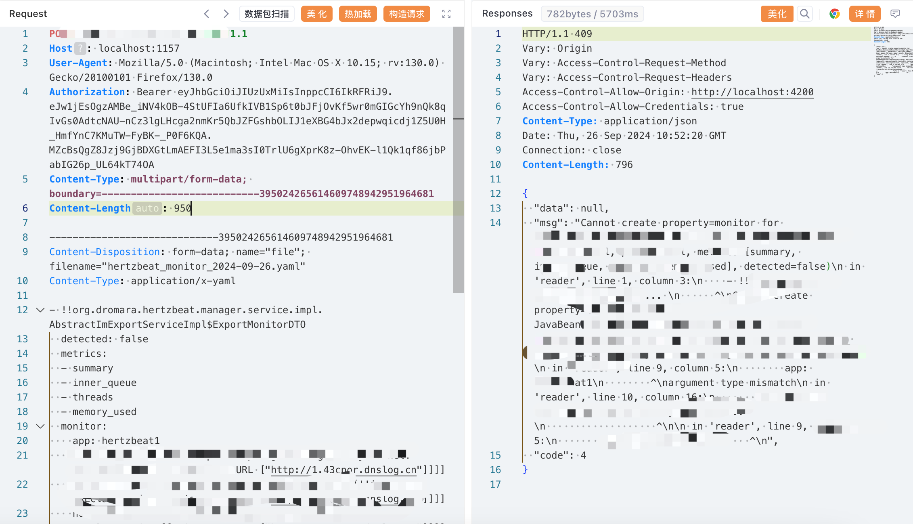The height and width of the screenshot is (524, 913).
Task: Go to the next request arrow
Action: click(226, 14)
